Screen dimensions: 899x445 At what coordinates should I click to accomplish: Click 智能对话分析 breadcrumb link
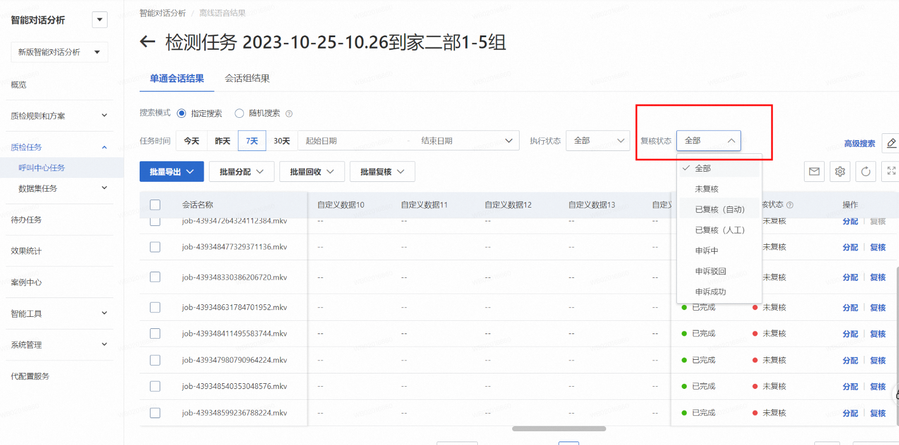point(163,13)
